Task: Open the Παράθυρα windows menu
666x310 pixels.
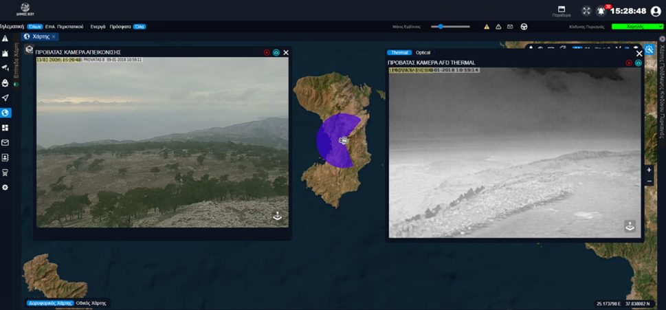Action: coord(561,11)
